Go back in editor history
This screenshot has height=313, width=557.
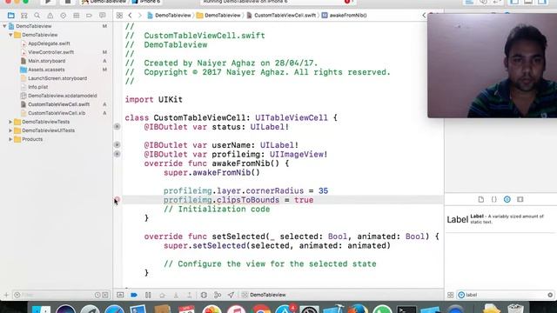pyautogui.click(x=130, y=16)
